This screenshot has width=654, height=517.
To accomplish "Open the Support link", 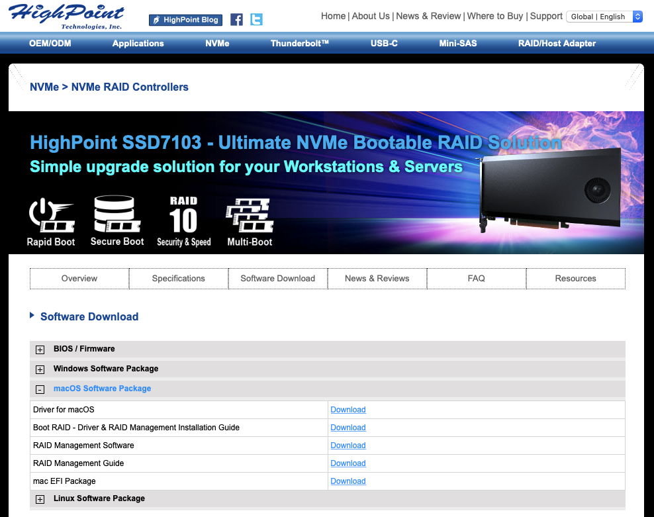I will [x=546, y=17].
